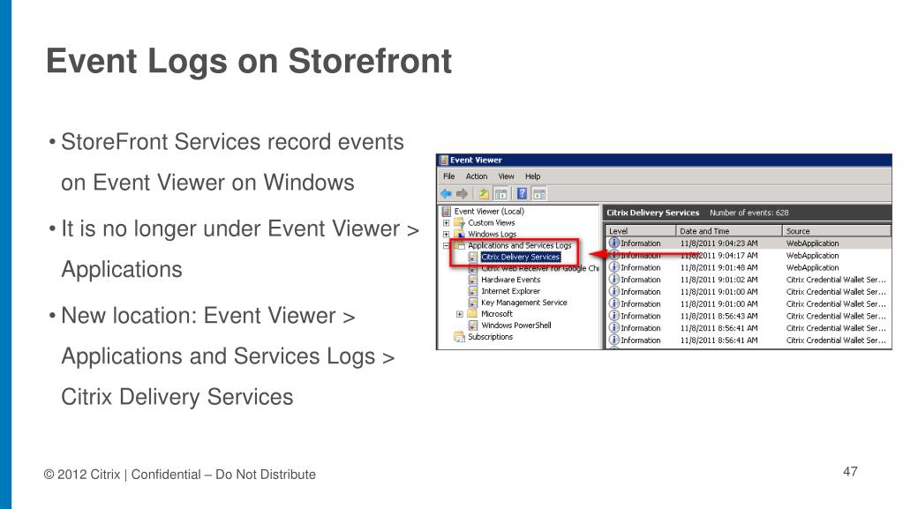
Task: Click the Up One Level toolbar icon
Action: (x=484, y=194)
